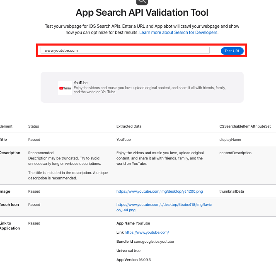Click 'The title is included in the description' note

coord(68,175)
